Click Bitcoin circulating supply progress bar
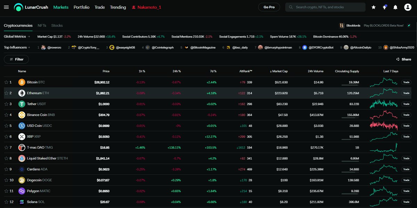The width and height of the screenshot is (417, 208). pos(350,85)
